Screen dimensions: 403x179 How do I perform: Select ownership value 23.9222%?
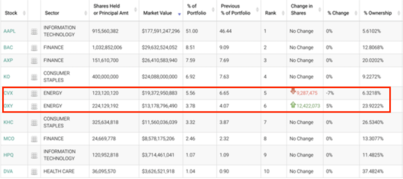[x=374, y=106]
